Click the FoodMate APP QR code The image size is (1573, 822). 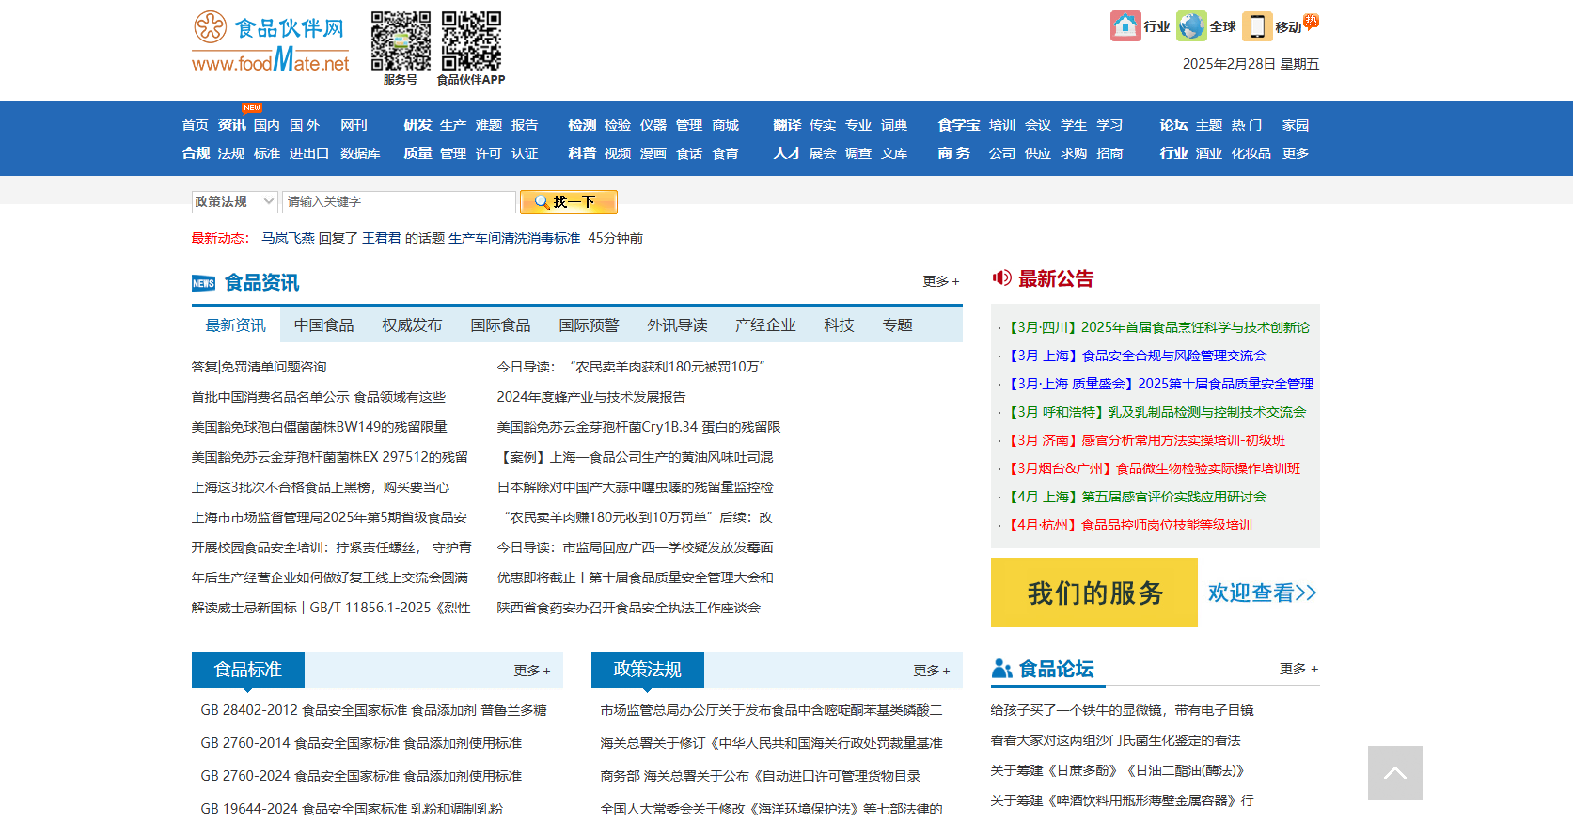point(471,41)
